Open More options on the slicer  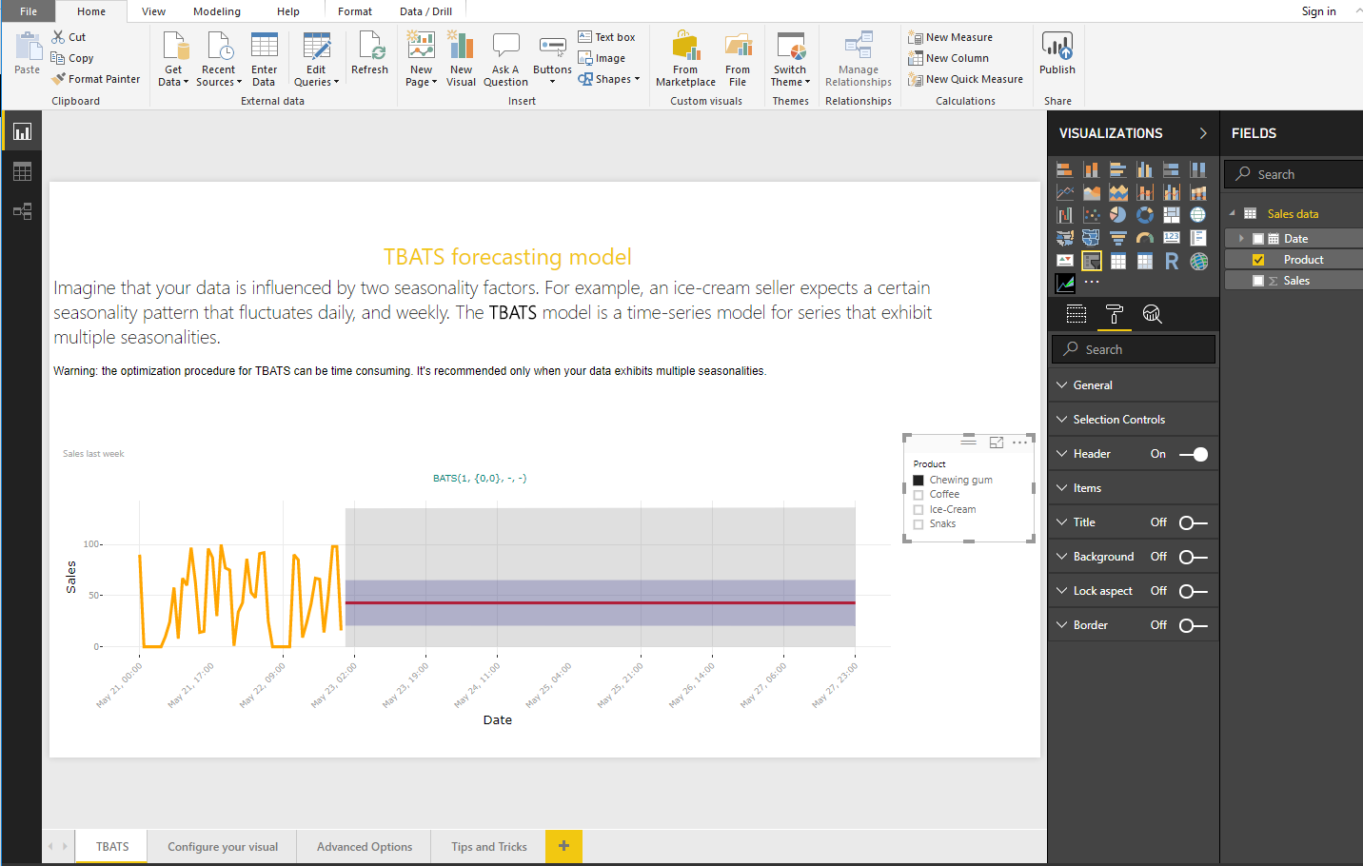coord(1020,443)
